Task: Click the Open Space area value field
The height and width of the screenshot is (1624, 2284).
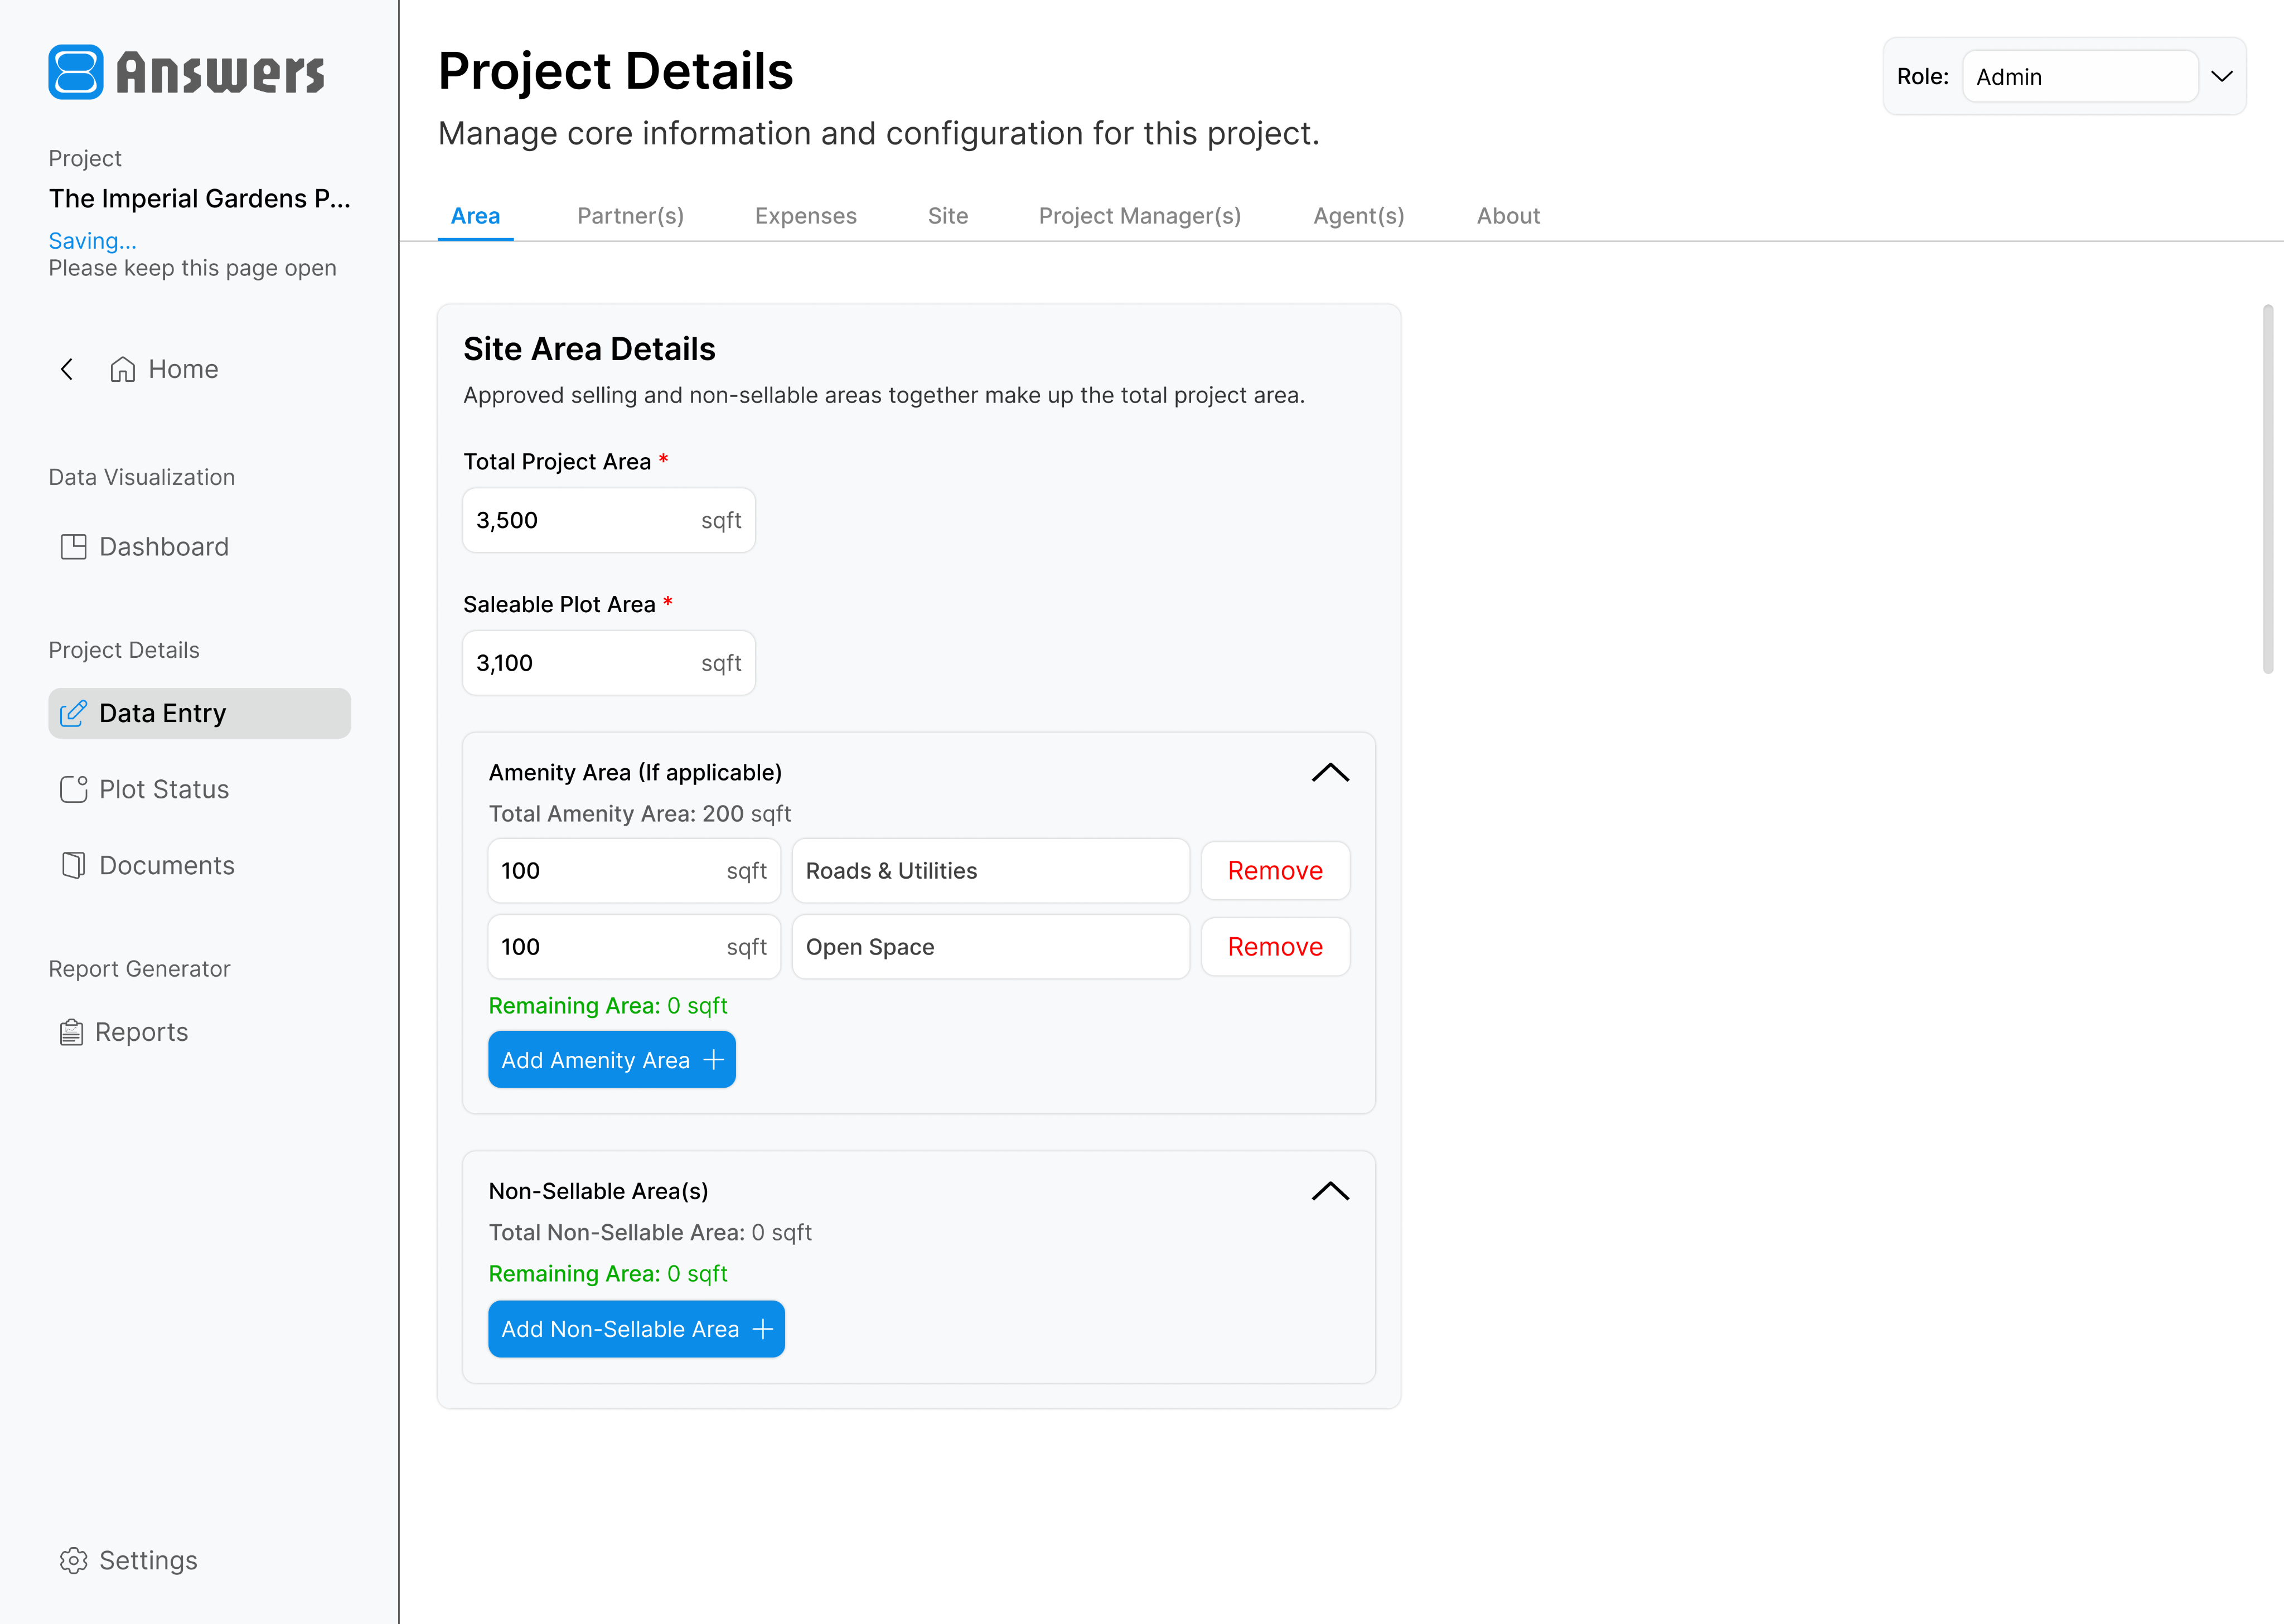Action: 634,947
